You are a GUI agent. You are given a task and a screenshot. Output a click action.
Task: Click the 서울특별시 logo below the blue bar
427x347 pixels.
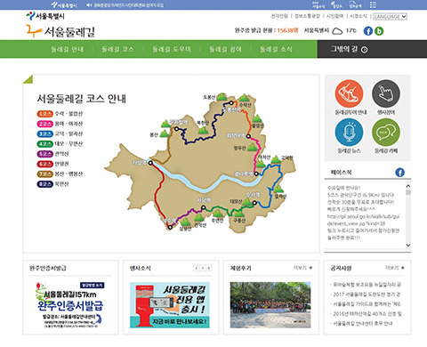click(45, 16)
